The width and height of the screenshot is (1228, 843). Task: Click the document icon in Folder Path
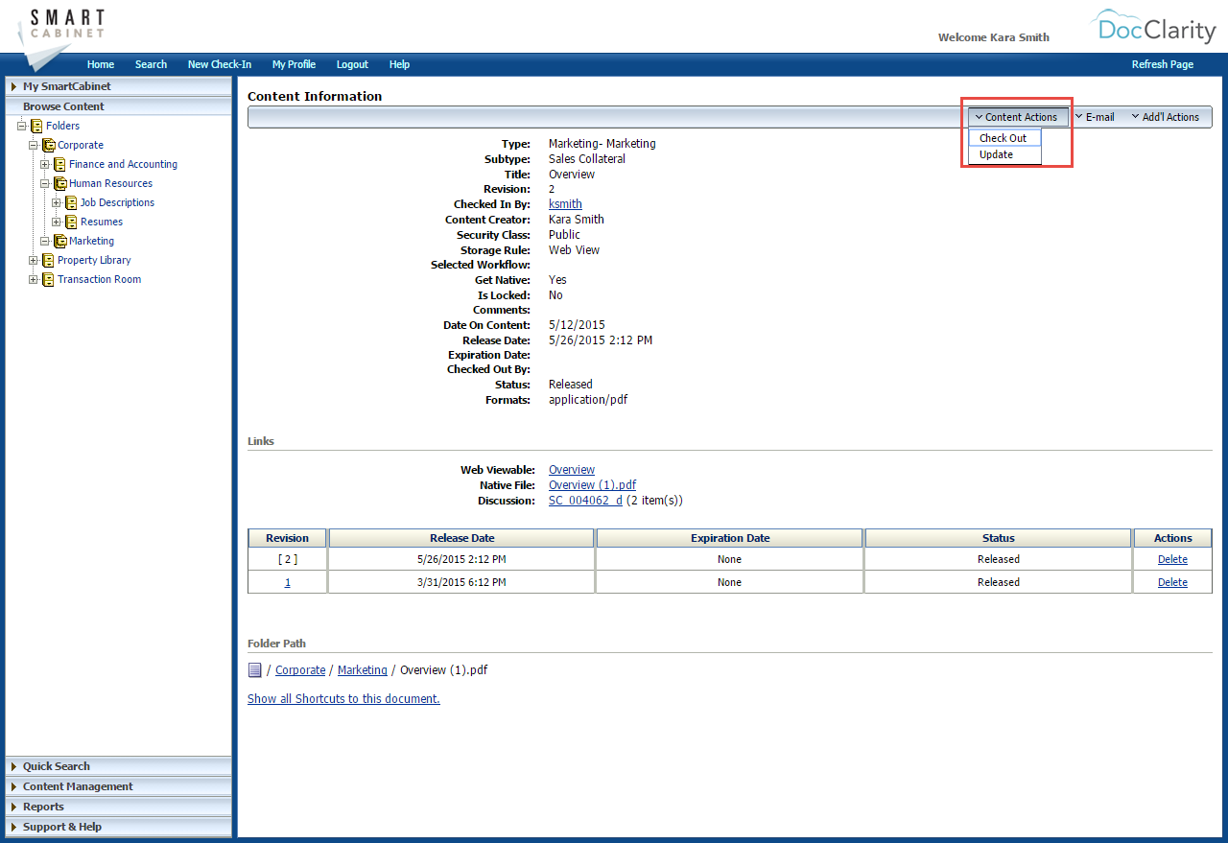click(x=253, y=669)
